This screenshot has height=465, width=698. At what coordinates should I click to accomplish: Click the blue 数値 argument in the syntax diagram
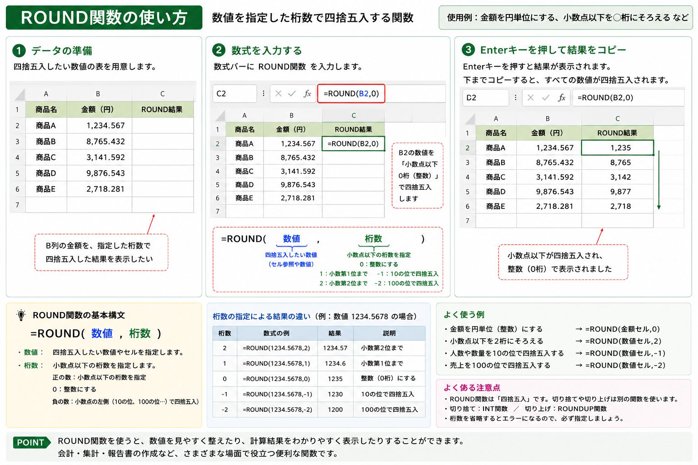(x=291, y=239)
